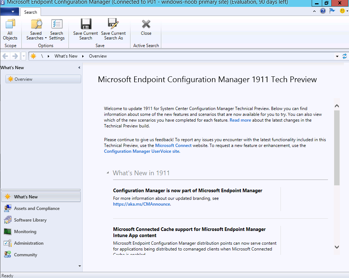Collapse the What's New in 1911 section
Screen dimensions: 349x278
[x=108, y=173]
